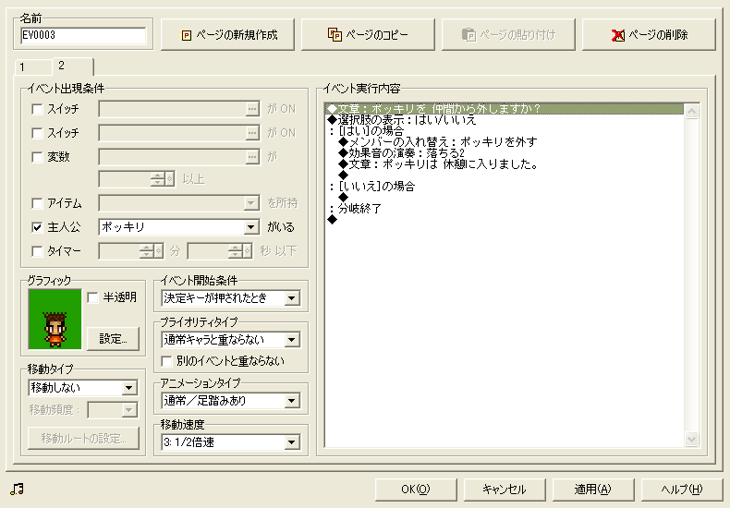Click the 設定... graphic button

[x=113, y=339]
